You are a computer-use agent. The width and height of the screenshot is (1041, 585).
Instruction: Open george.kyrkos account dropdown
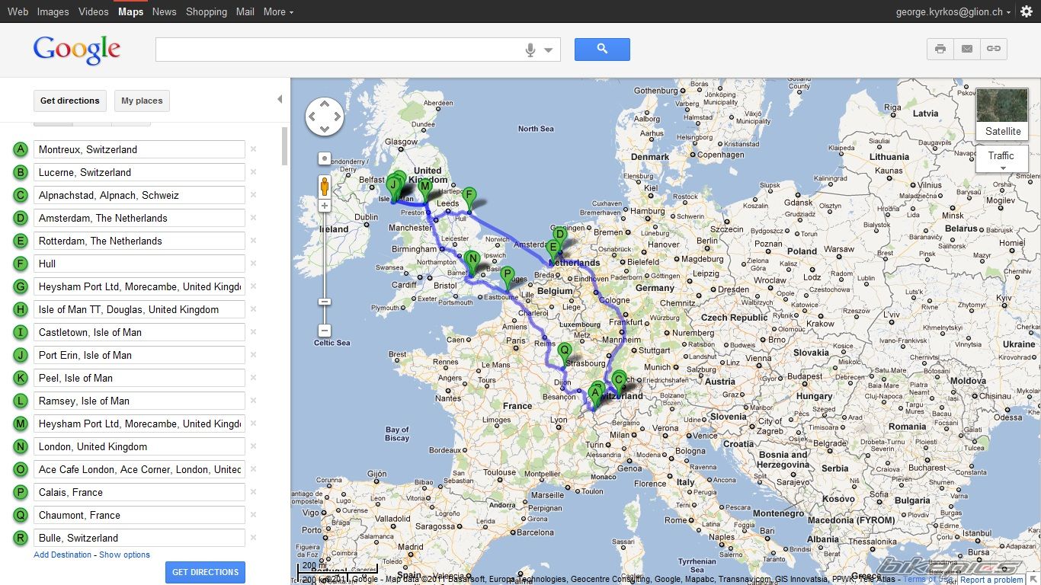coord(953,12)
